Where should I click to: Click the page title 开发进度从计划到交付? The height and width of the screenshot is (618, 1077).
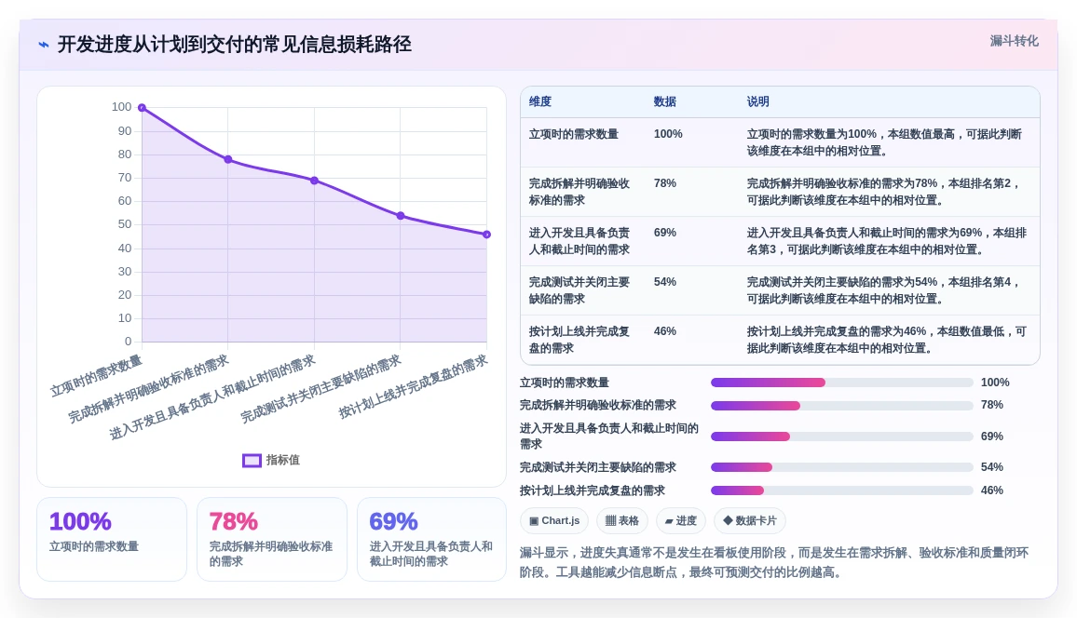[234, 45]
